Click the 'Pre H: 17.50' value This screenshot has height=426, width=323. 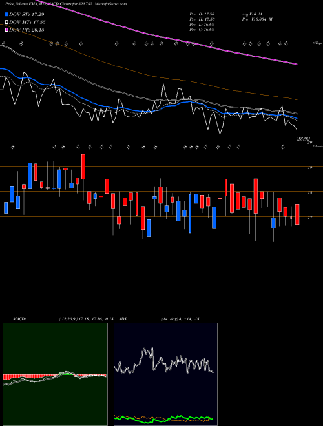click(x=202, y=19)
